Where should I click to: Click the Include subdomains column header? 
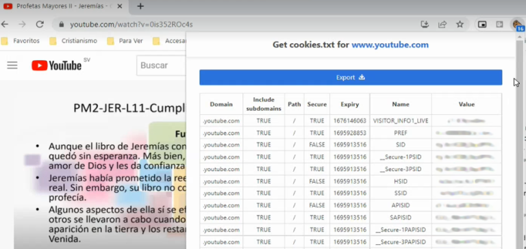[x=264, y=104]
